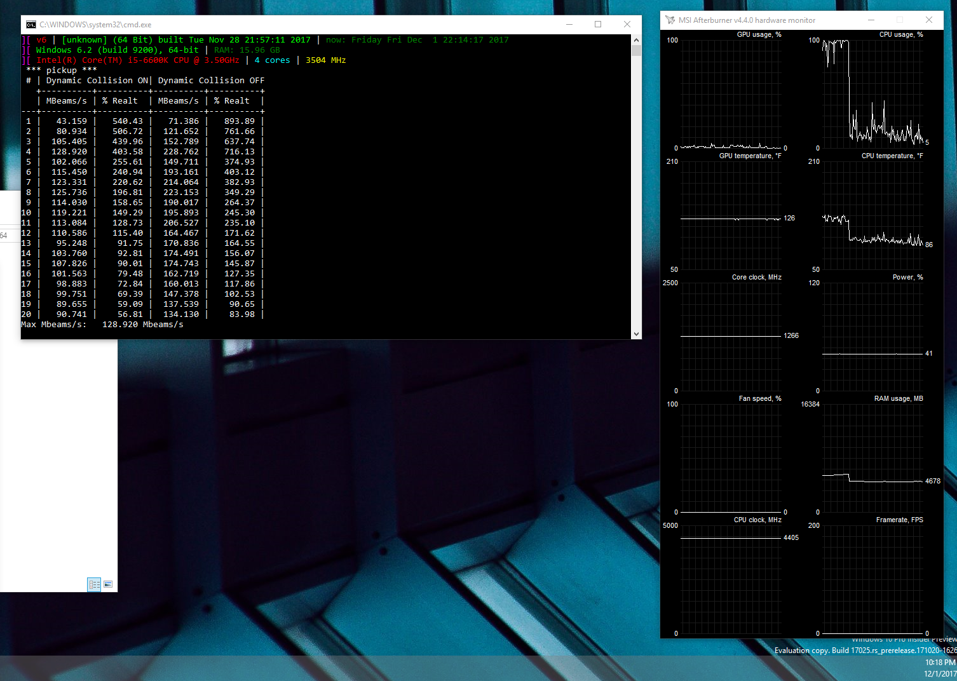Click the cmd.exe window system icon
The height and width of the screenshot is (681, 957).
(31, 25)
